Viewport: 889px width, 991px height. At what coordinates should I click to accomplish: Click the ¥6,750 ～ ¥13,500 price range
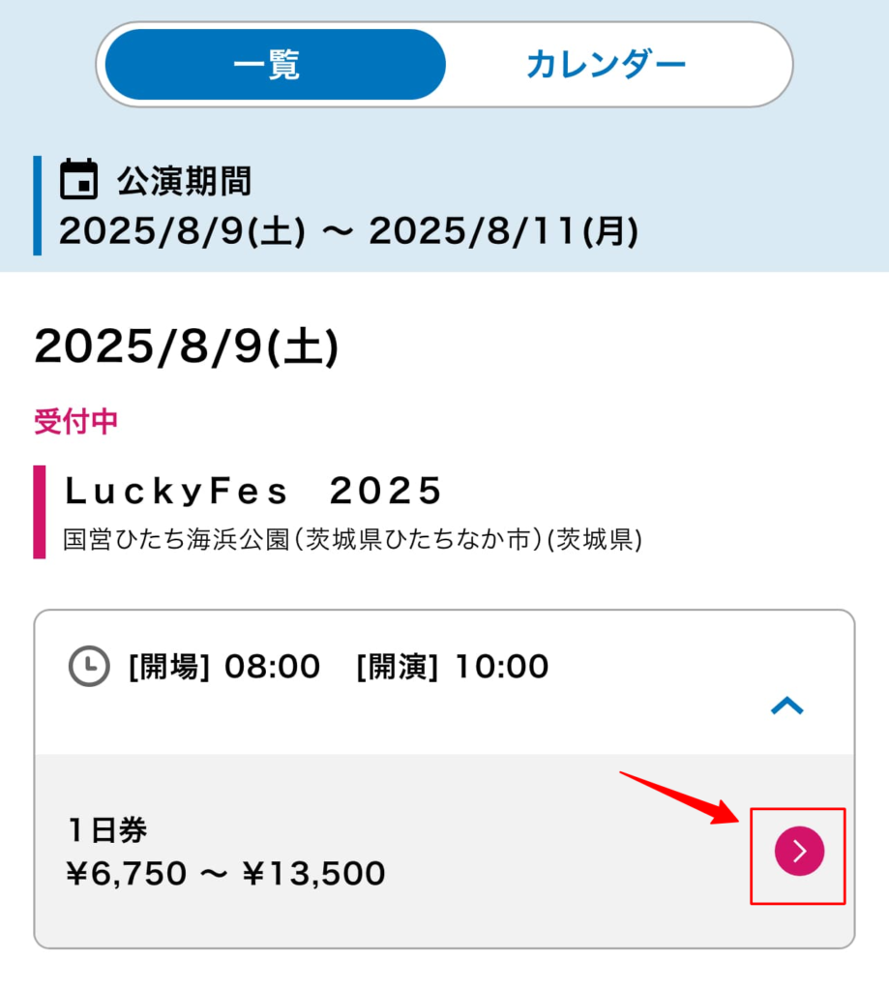225,874
